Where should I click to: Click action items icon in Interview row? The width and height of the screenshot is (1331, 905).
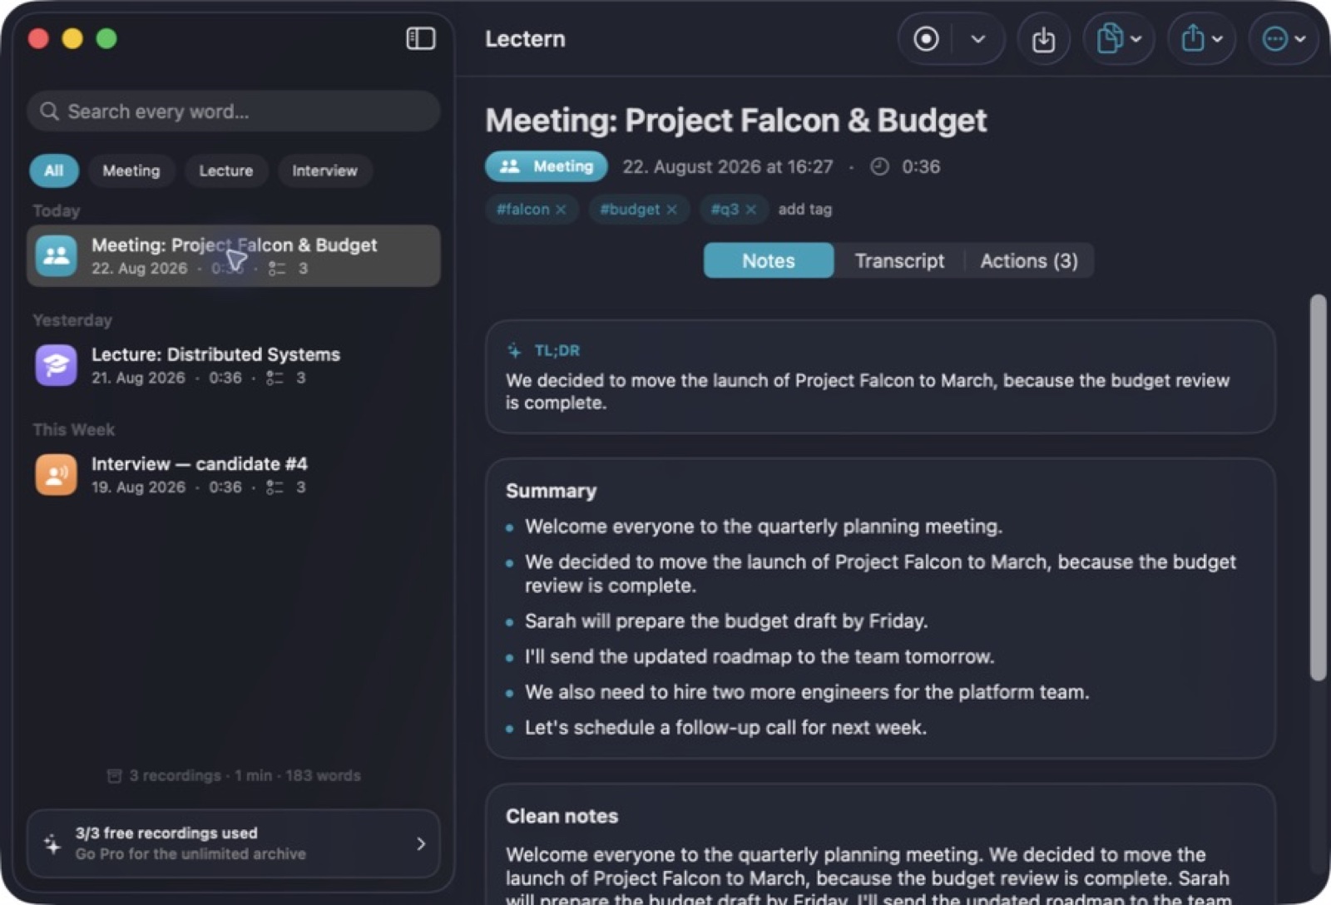275,487
